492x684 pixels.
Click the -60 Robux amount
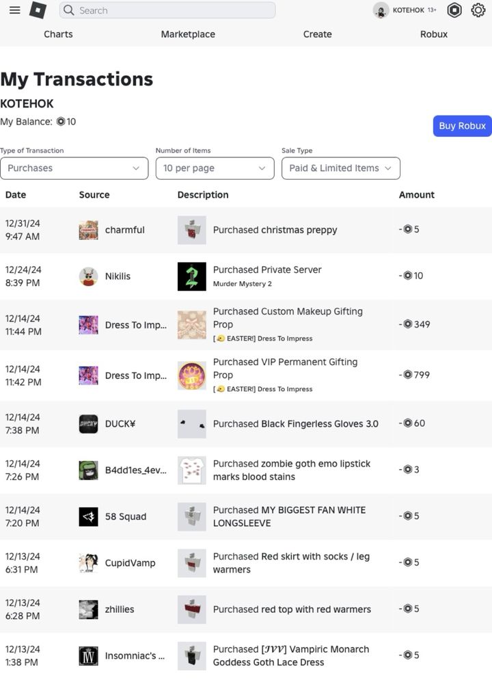[x=412, y=423]
